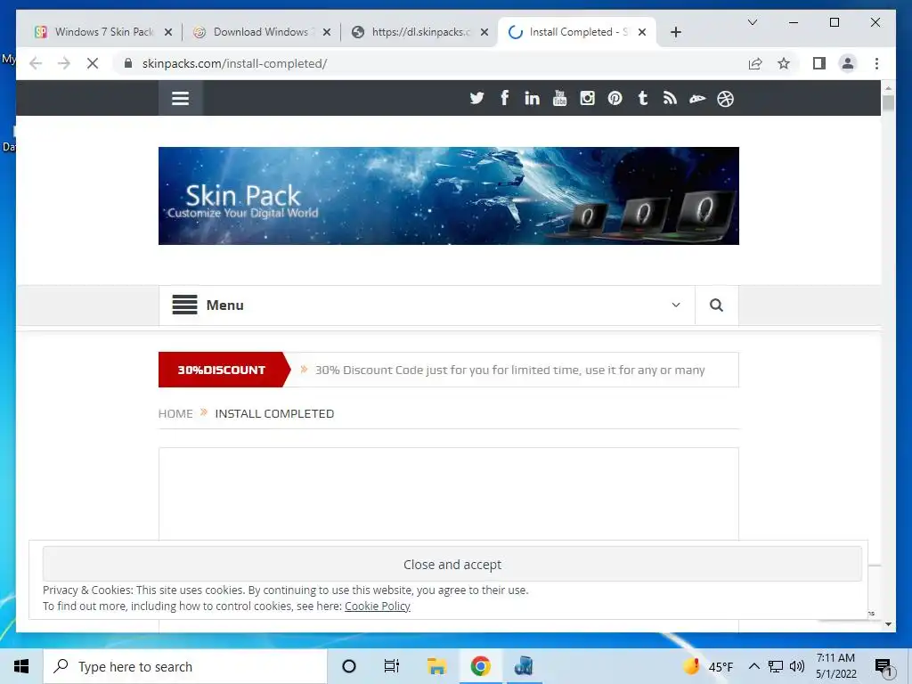This screenshot has width=912, height=684.
Task: Close the Download Windows tab
Action: pos(326,32)
